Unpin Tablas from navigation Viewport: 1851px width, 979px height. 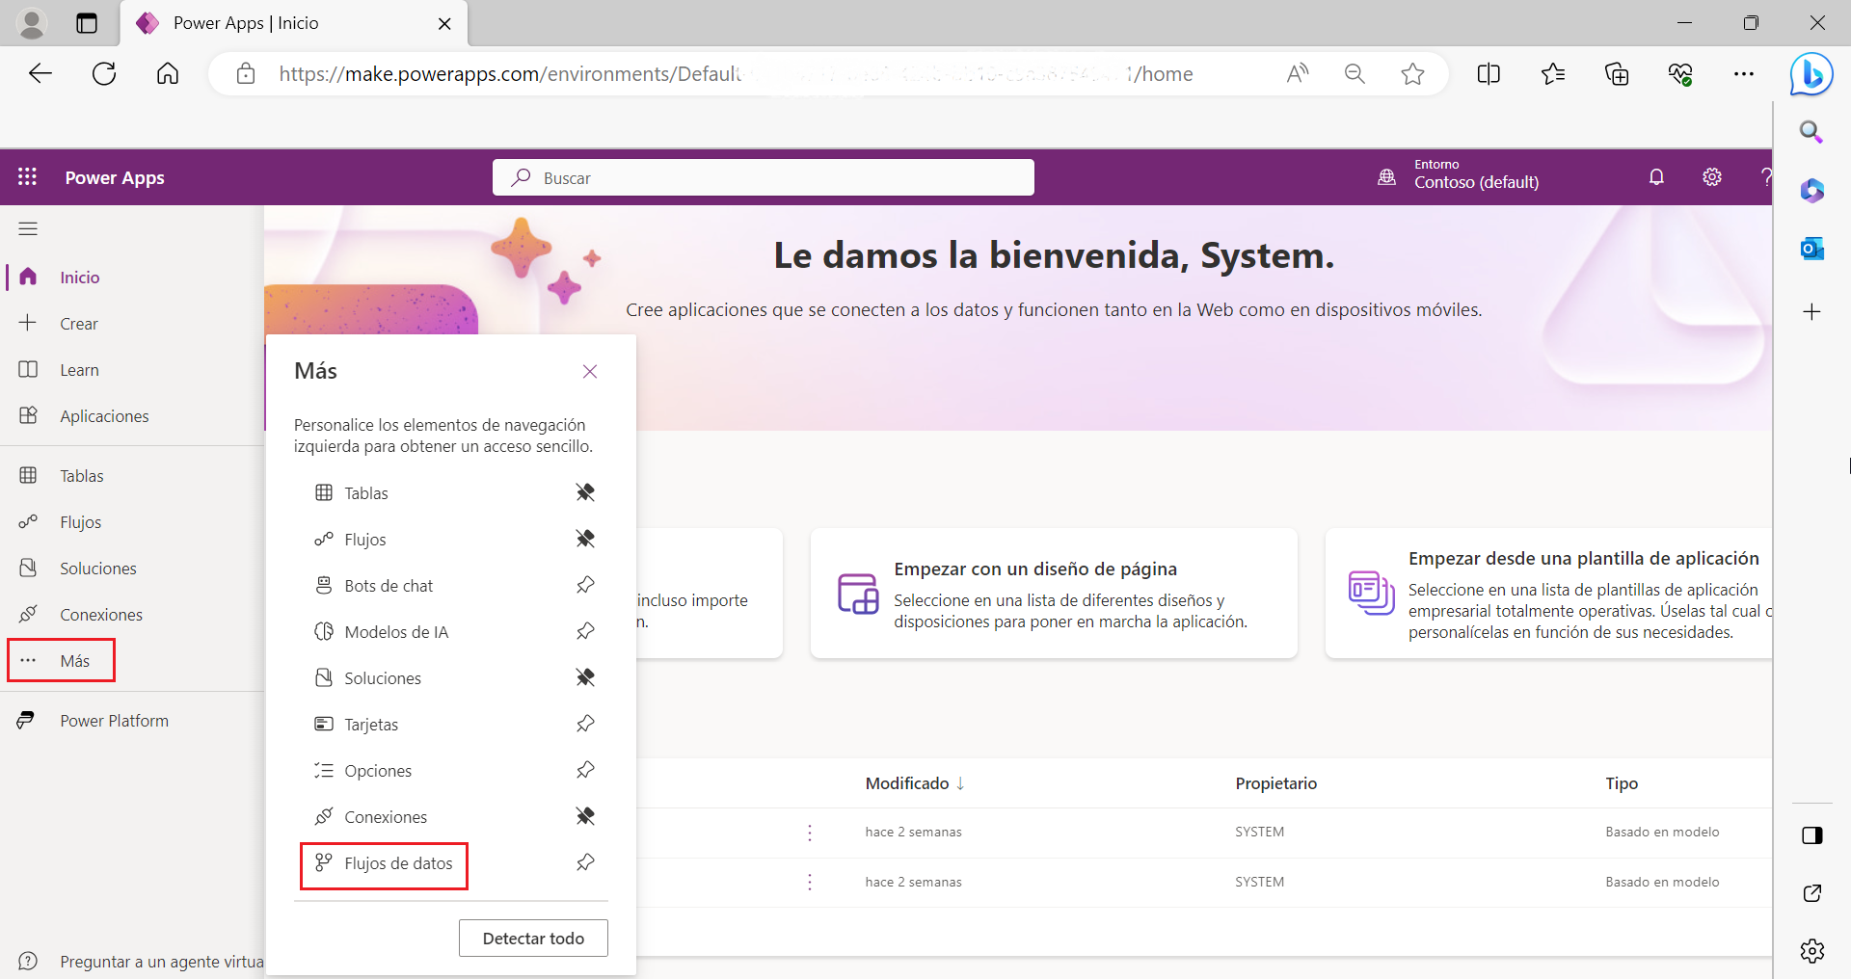pos(585,492)
